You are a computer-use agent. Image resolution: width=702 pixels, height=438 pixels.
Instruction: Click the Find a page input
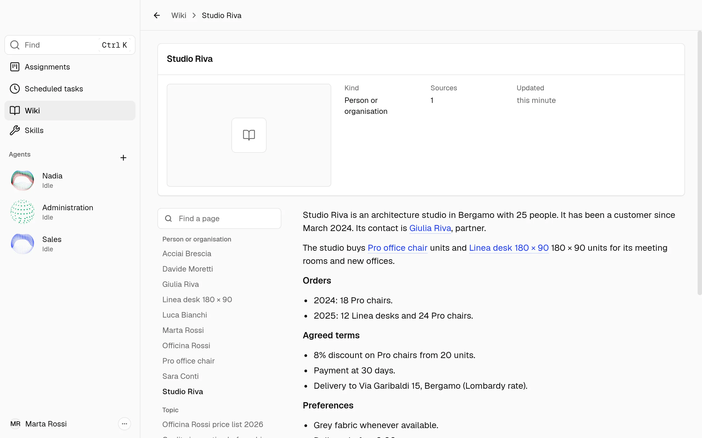(x=219, y=218)
